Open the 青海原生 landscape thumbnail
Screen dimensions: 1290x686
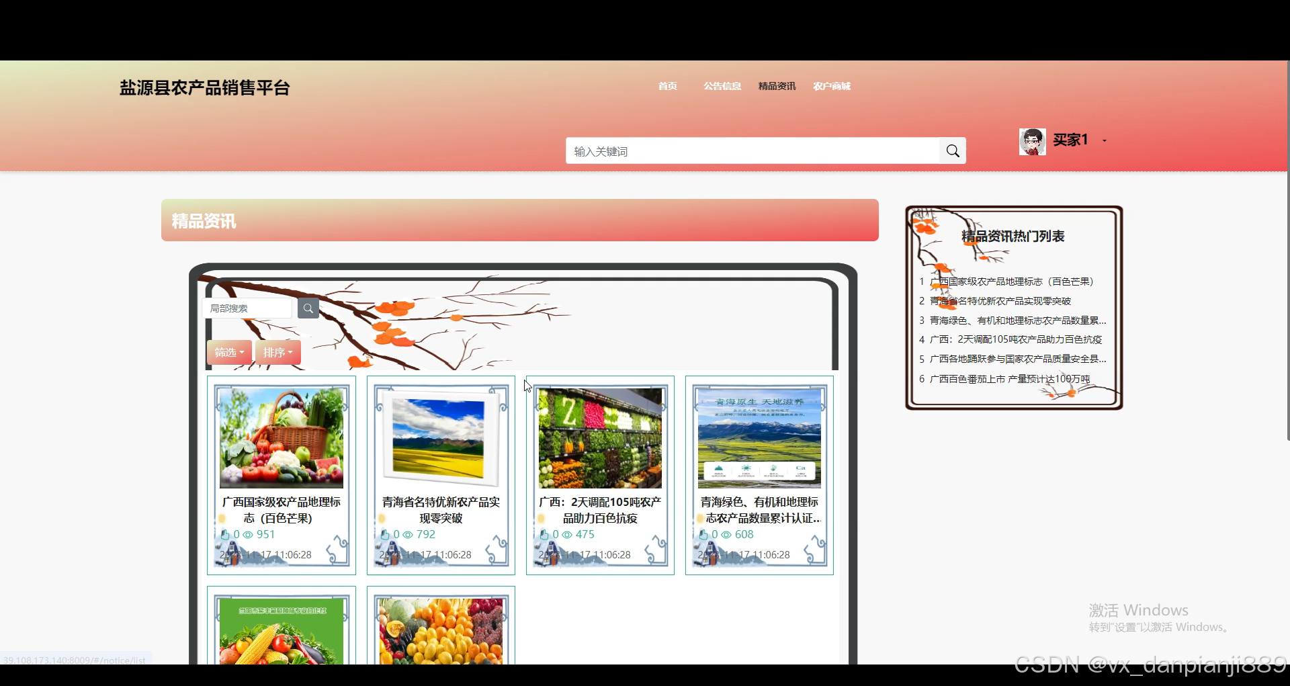pyautogui.click(x=759, y=438)
